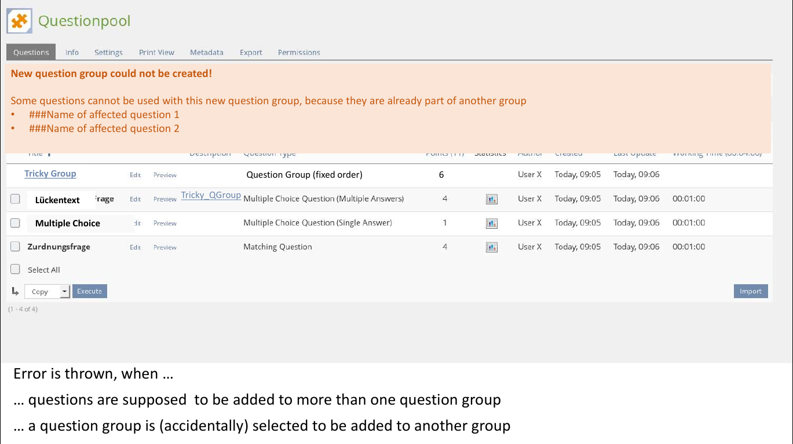The height and width of the screenshot is (444, 793).
Task: Click the Questionpool puzzle logo icon
Action: [19, 21]
